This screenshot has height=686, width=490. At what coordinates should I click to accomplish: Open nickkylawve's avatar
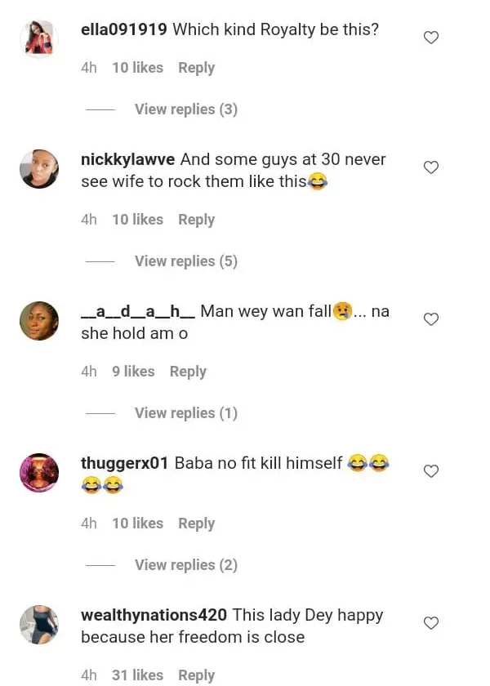tap(39, 169)
